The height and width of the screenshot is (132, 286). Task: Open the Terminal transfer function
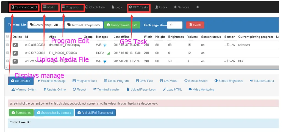tap(107, 89)
